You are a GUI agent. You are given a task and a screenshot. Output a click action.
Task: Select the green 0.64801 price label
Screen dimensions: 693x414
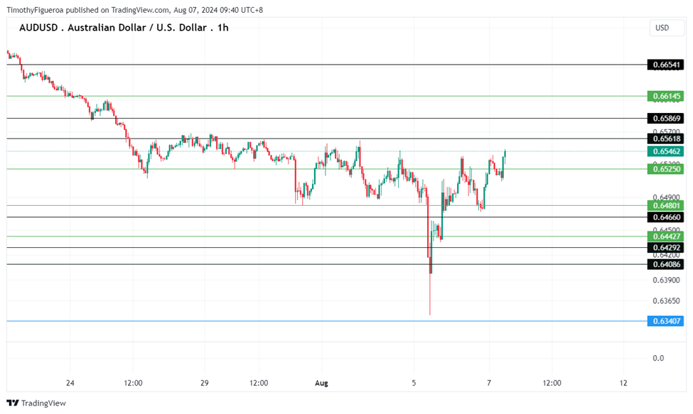[x=666, y=205]
